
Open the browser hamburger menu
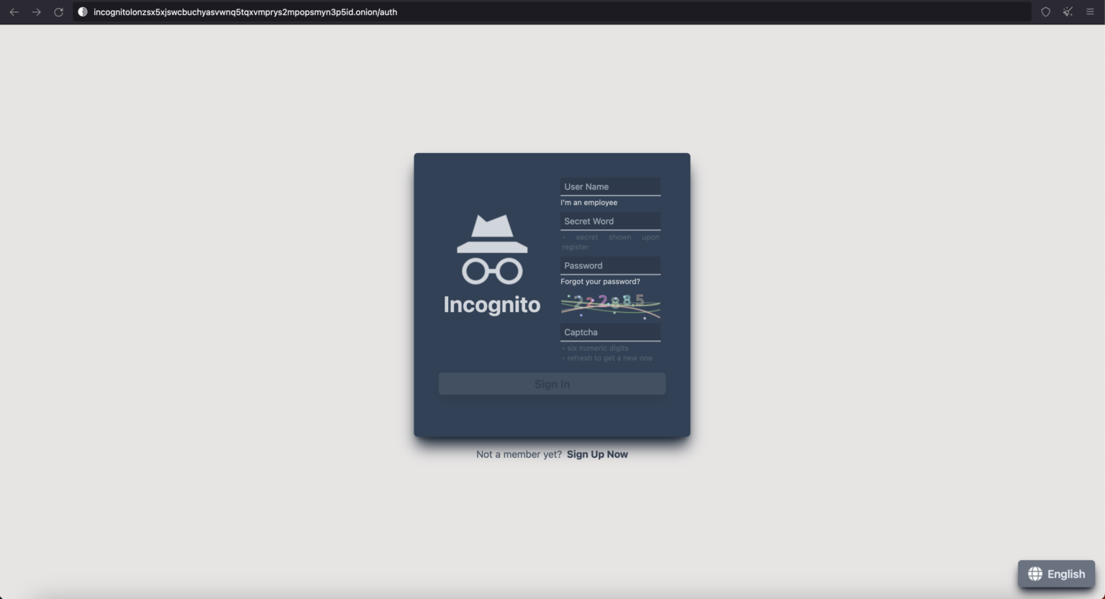click(x=1089, y=12)
